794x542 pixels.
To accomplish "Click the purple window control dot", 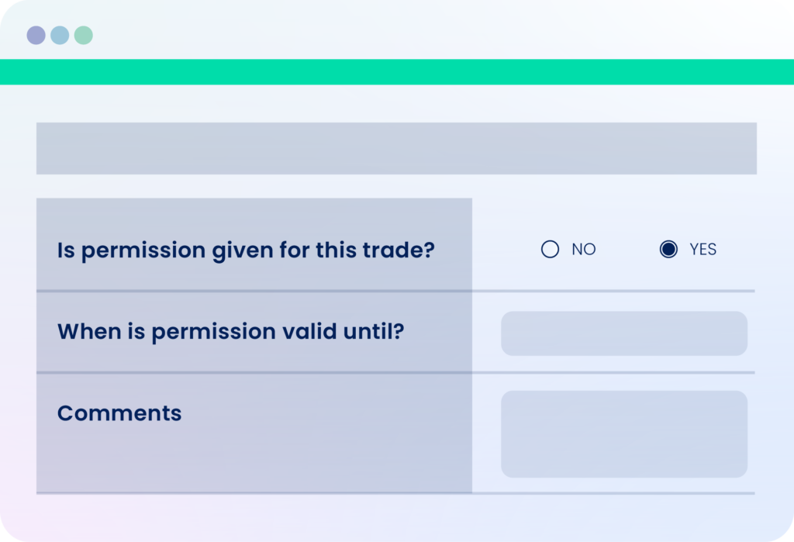I will tap(36, 36).
